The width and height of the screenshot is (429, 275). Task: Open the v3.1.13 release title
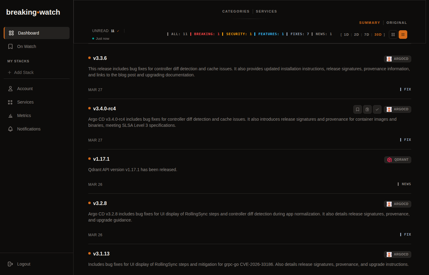click(101, 254)
